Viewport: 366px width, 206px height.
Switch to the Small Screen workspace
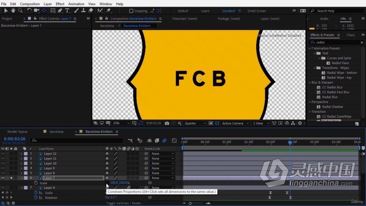click(257, 11)
